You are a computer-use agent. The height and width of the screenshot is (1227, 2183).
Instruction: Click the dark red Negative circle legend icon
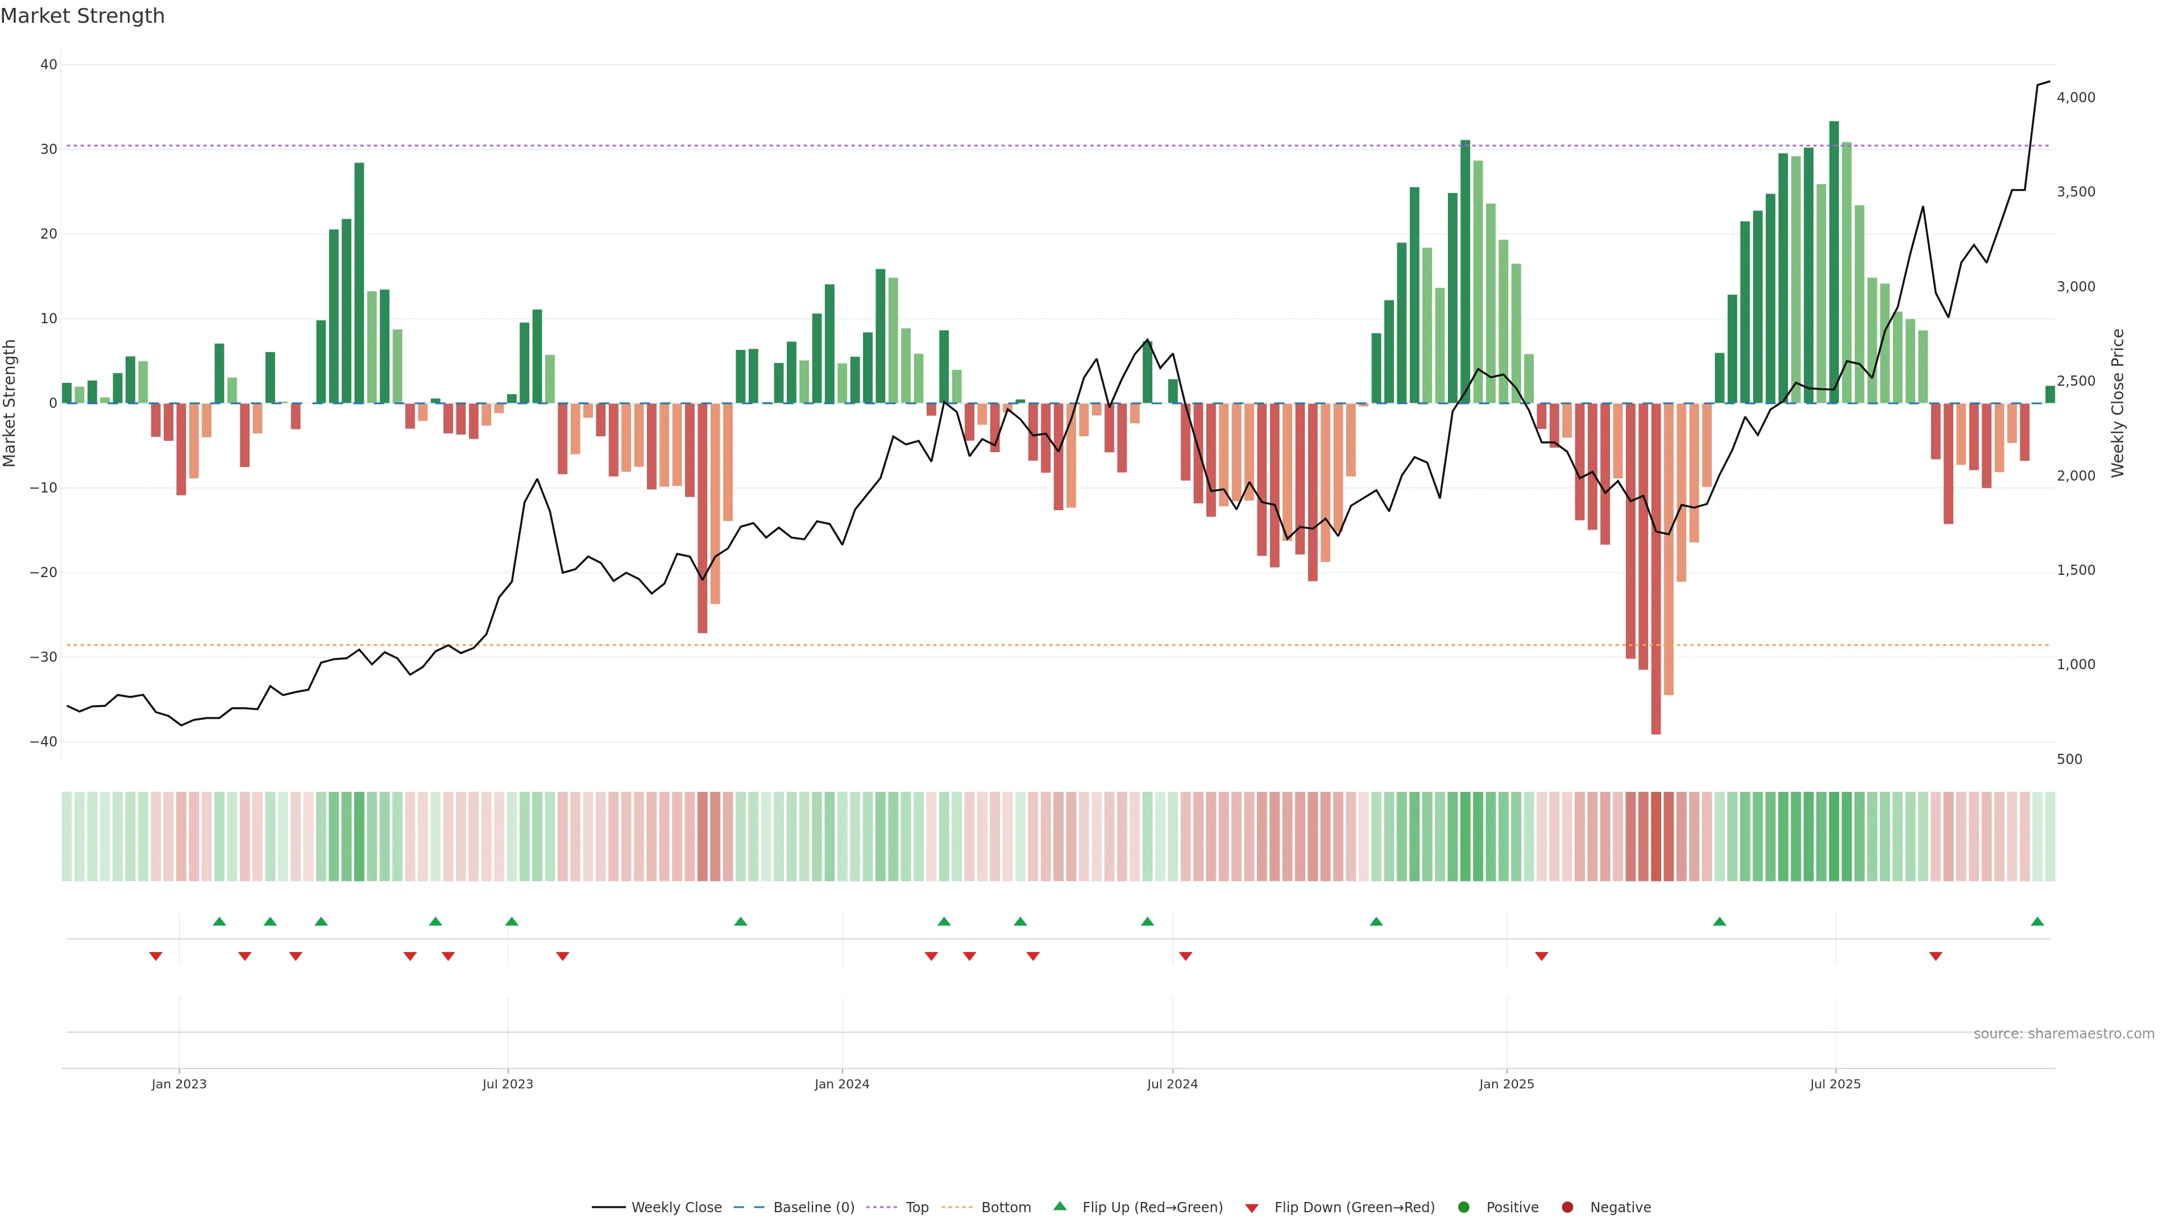[x=1567, y=1208]
